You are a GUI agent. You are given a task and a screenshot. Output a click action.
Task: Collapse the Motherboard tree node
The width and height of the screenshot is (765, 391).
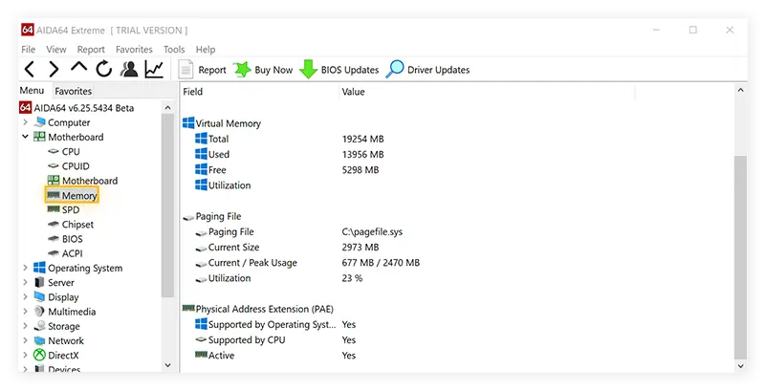(x=26, y=137)
